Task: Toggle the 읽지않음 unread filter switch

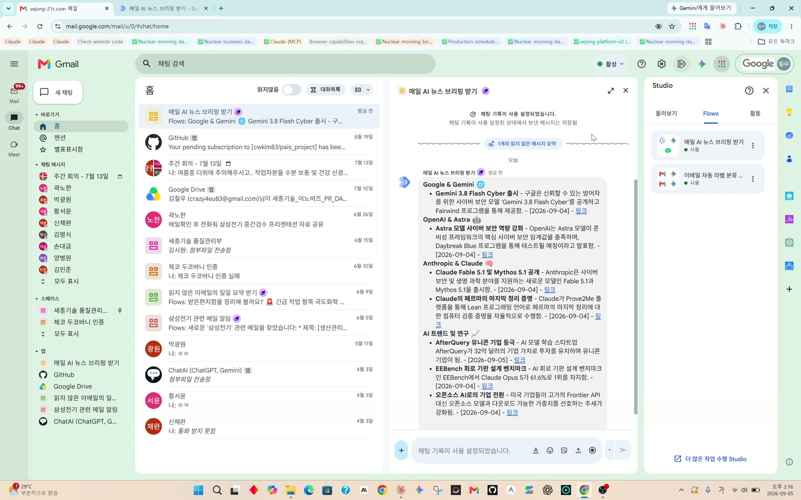Action: coord(291,89)
